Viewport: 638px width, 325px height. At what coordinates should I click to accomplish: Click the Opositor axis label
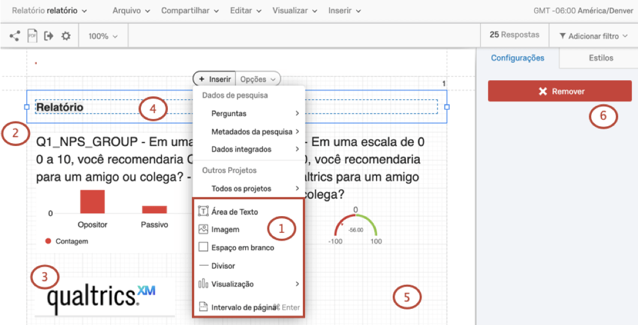[x=92, y=224]
